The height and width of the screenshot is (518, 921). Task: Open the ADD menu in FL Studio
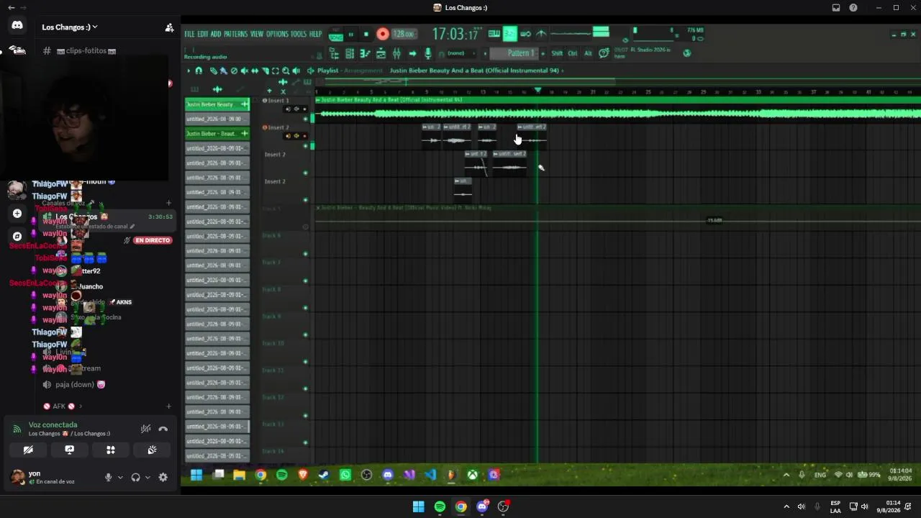(x=216, y=34)
